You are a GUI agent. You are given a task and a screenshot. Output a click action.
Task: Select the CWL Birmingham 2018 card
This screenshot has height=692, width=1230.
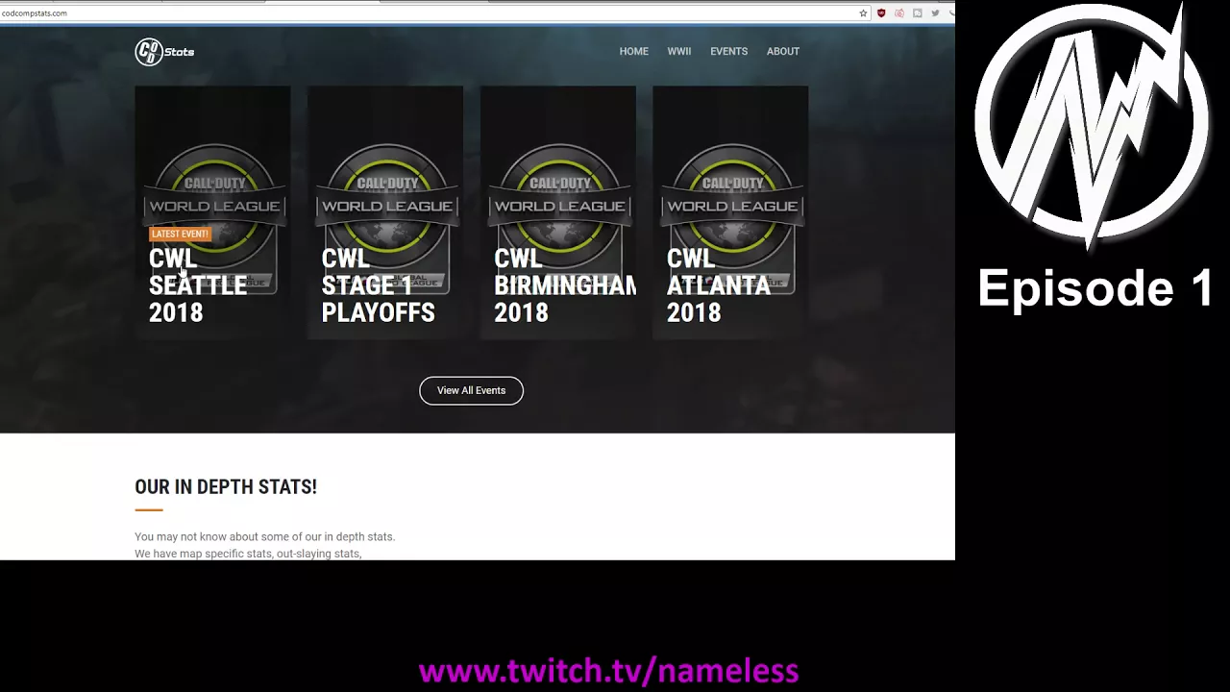(557, 212)
